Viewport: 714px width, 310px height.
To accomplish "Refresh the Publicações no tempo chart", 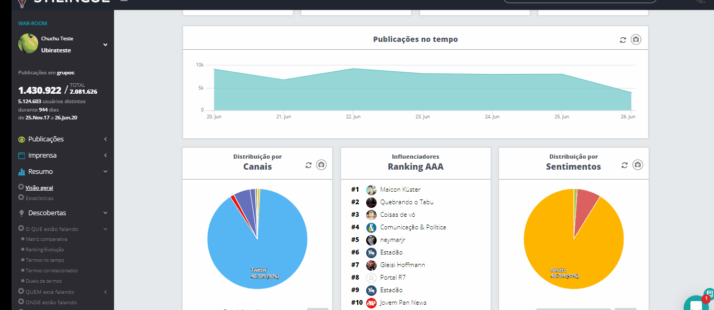I will 623,40.
